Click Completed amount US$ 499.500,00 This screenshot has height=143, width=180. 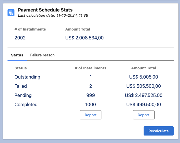click(144, 104)
